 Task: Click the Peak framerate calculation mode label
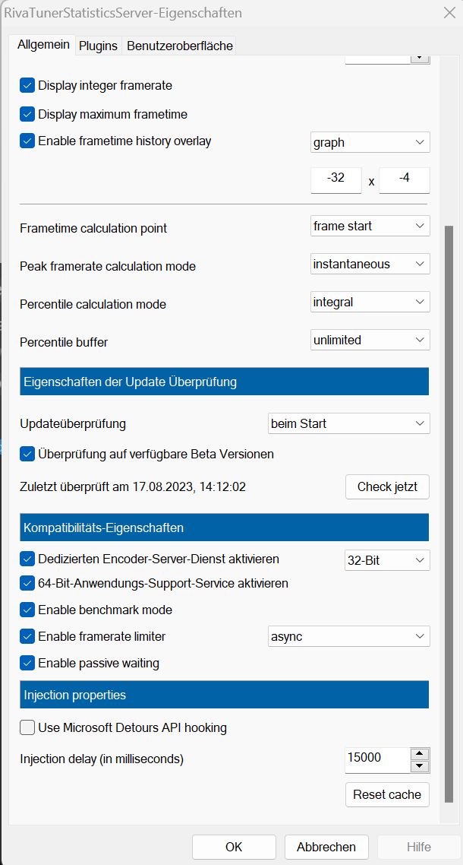pos(108,267)
